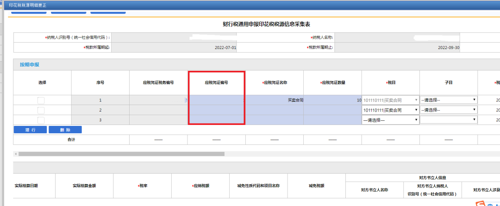Click the scrollbar left arrow
The image size is (500, 206).
(x=16, y=154)
